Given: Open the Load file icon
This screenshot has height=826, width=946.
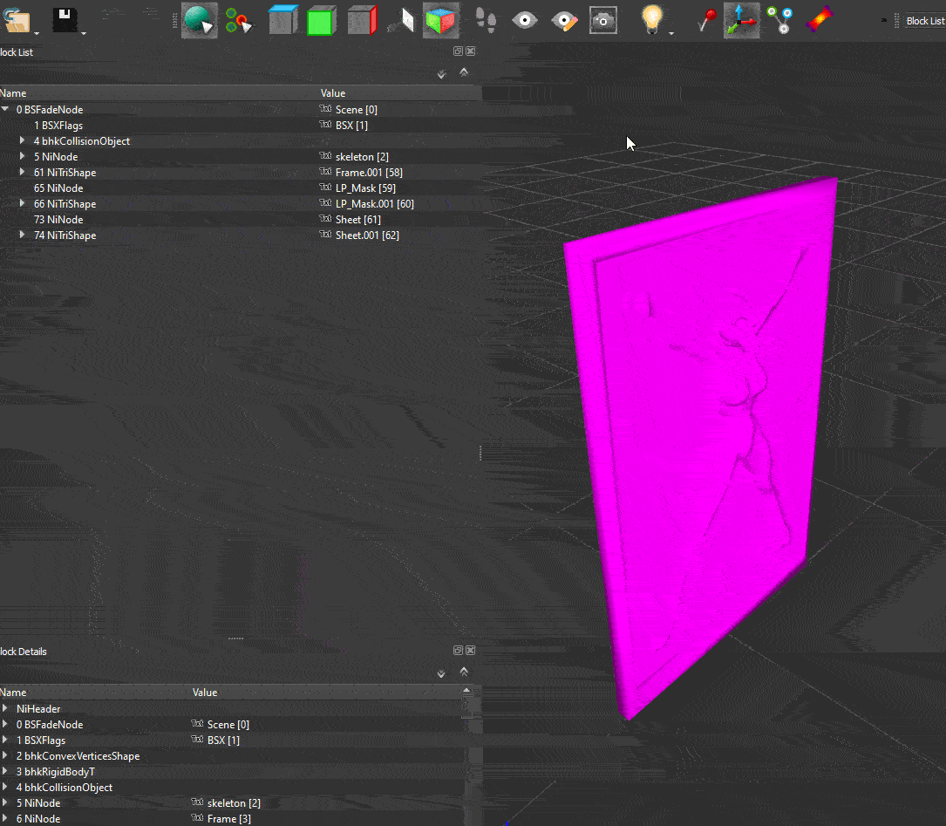Looking at the screenshot, I should pos(17,20).
